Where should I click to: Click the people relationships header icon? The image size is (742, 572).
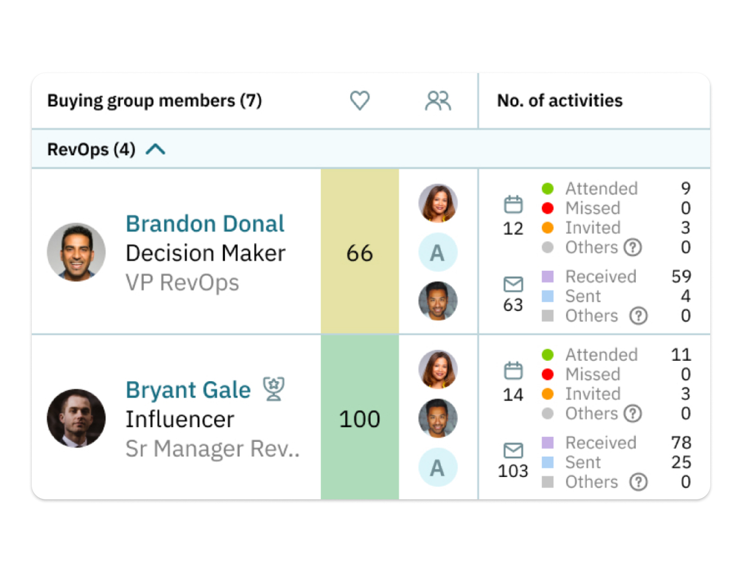438,101
